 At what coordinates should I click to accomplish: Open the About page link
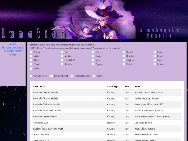pos(13,44)
